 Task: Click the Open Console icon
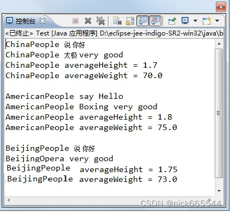[x=207, y=21]
